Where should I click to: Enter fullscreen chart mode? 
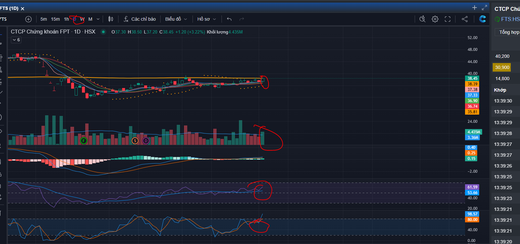click(448, 19)
